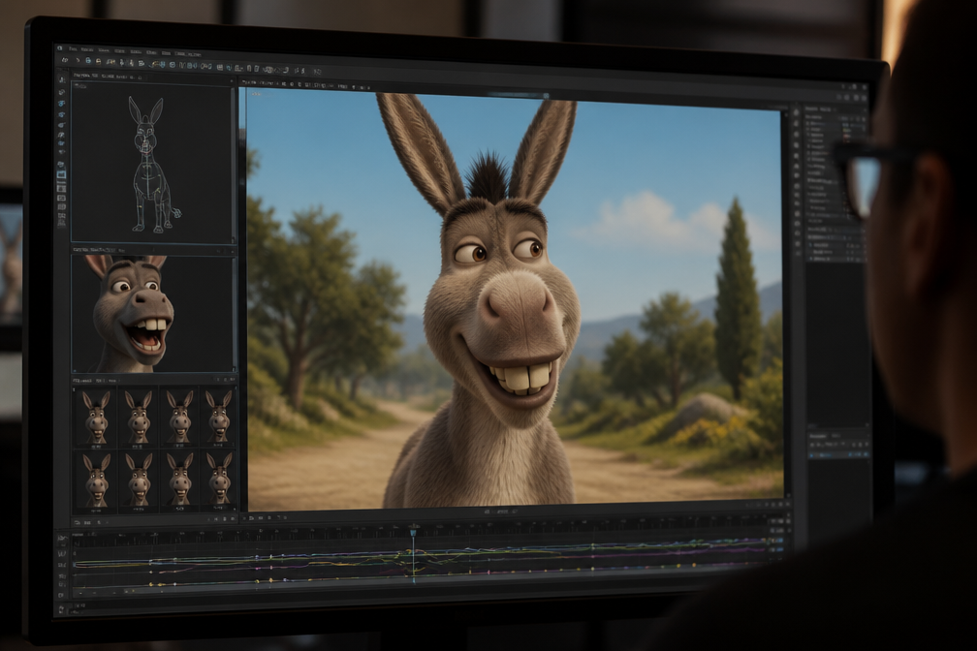977x651 pixels.
Task: Select second expression thumbnail in top row
Action: point(138,417)
